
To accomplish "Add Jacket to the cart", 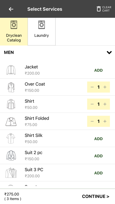I will pyautogui.click(x=99, y=70).
